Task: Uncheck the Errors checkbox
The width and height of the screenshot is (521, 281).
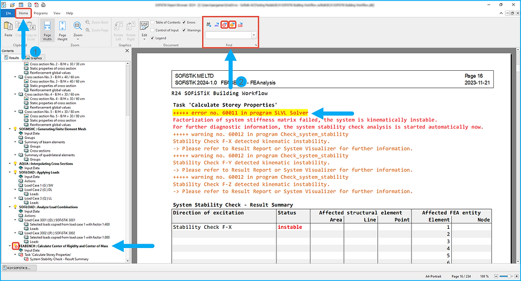Action: coord(184,22)
